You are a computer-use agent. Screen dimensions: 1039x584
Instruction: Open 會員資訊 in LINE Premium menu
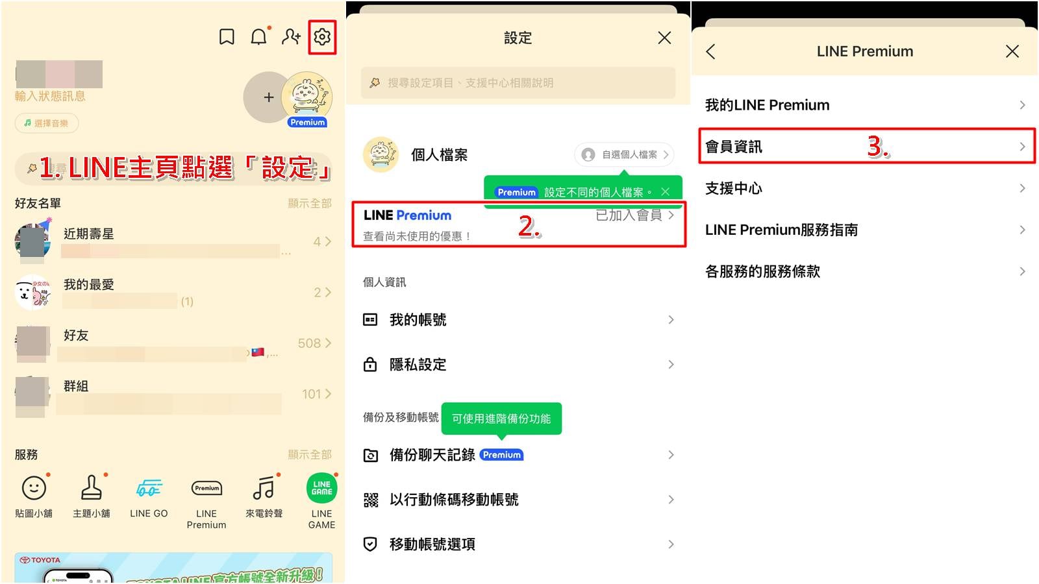[864, 146]
